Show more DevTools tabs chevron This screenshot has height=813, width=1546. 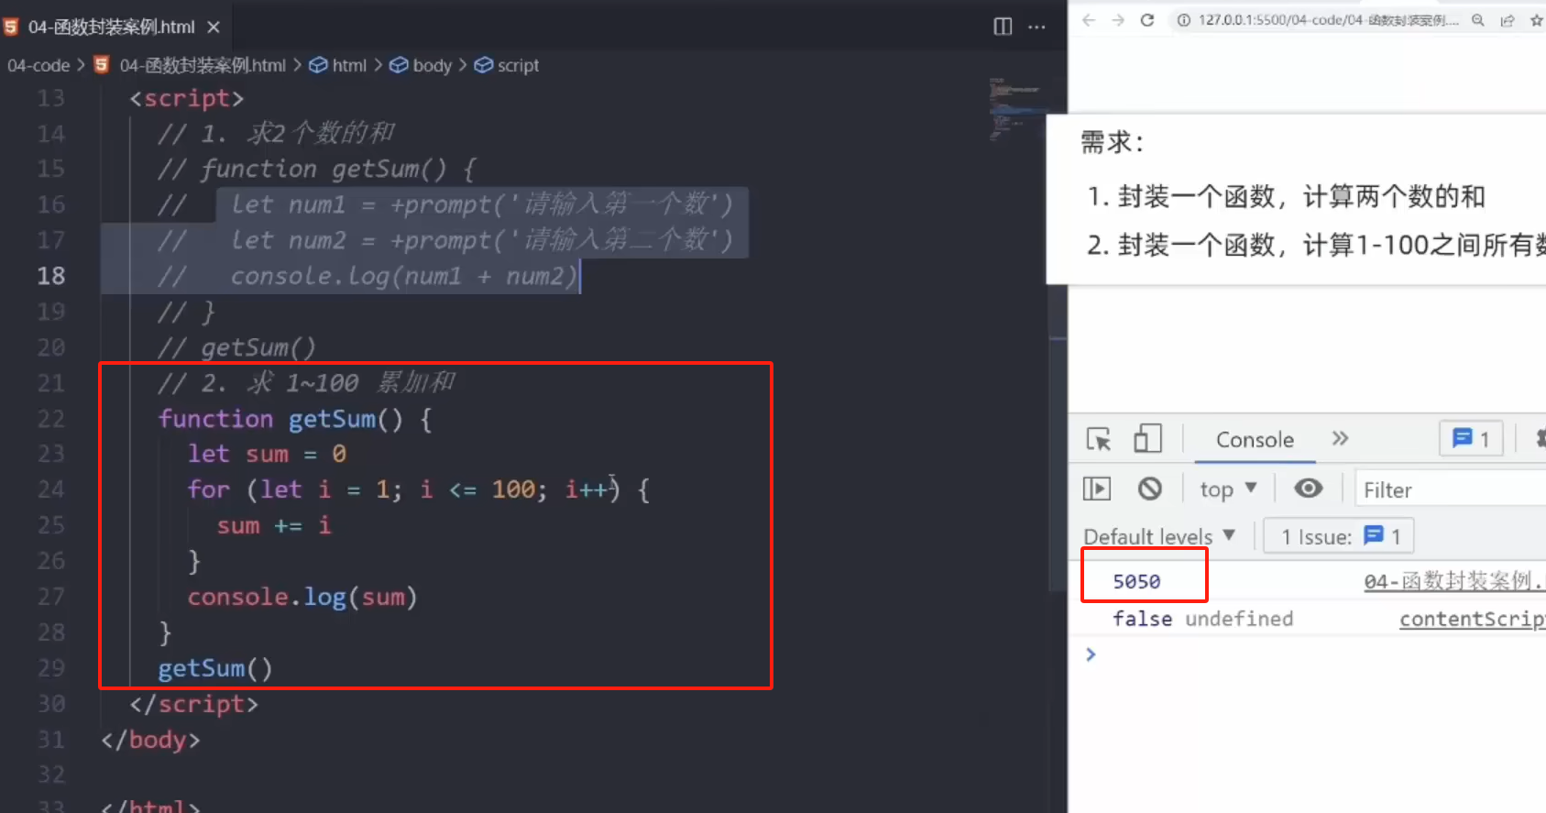coord(1340,438)
